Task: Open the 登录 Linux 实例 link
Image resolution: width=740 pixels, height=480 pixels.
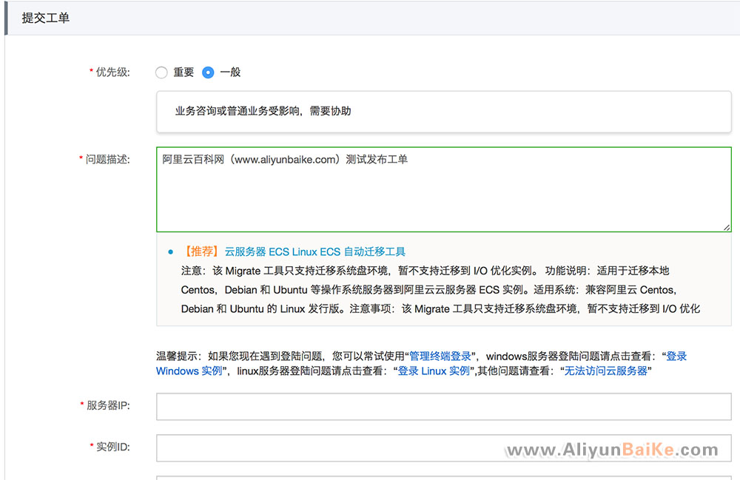Action: coord(433,371)
